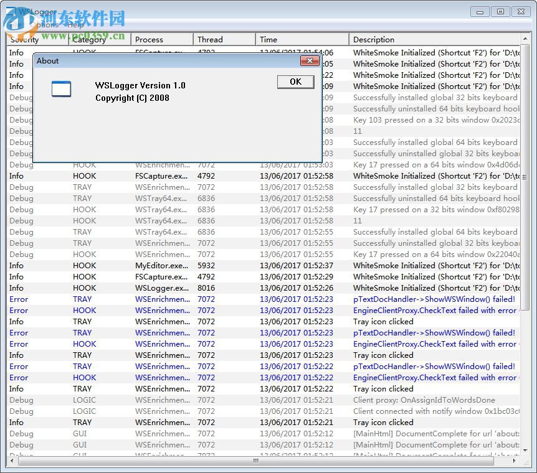Select the WSLogger.exe process Info row
The width and height of the screenshot is (537, 473).
(161, 288)
